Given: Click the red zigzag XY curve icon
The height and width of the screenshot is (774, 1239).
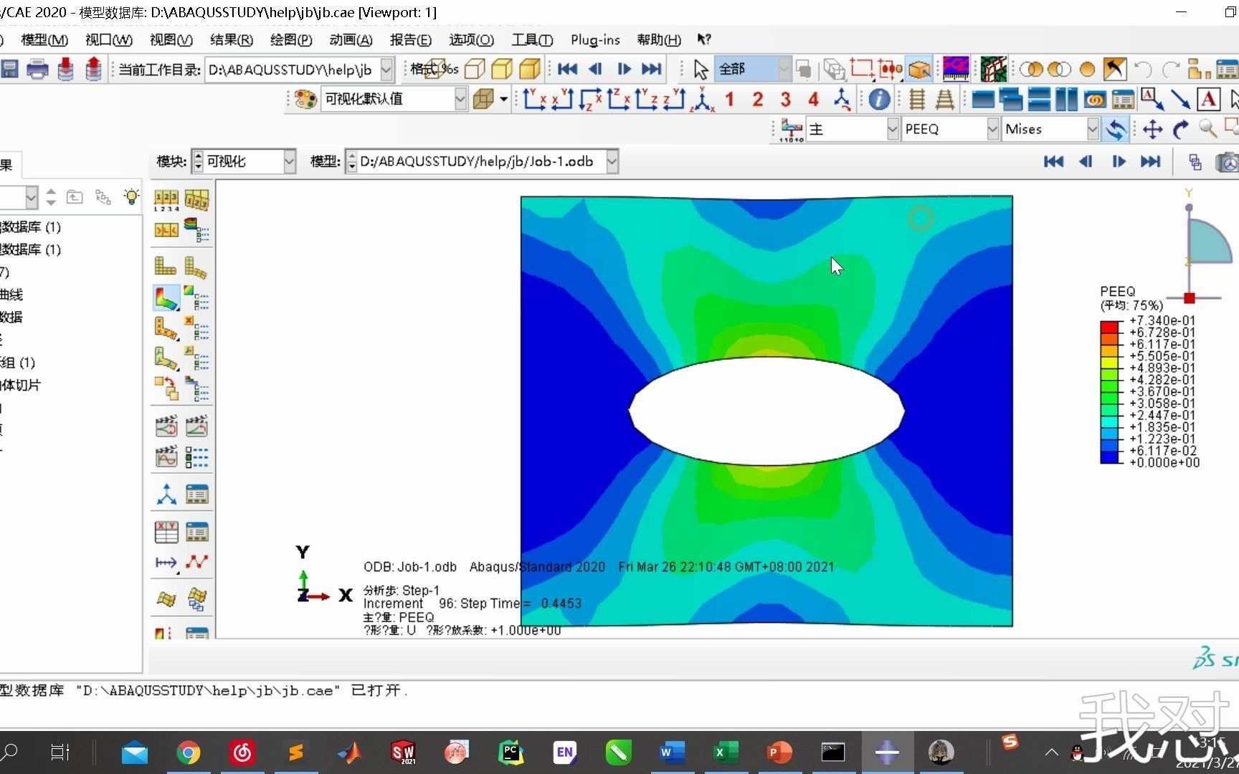Looking at the screenshot, I should [196, 563].
